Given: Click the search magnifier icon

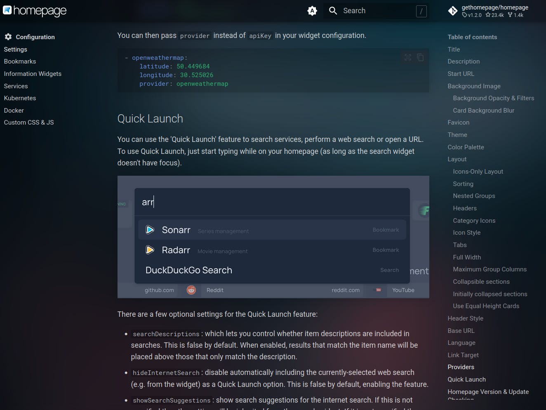Looking at the screenshot, I should [333, 11].
